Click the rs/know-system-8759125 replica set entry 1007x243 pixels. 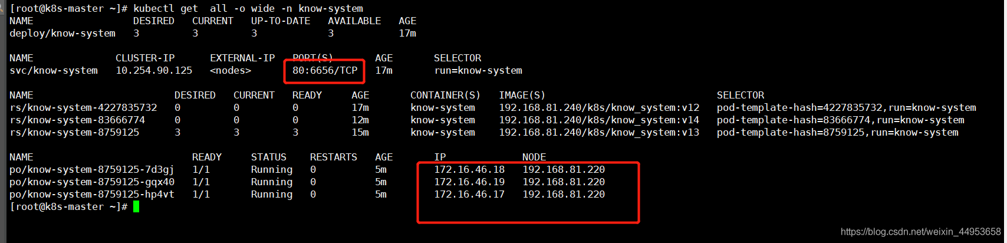pos(74,132)
